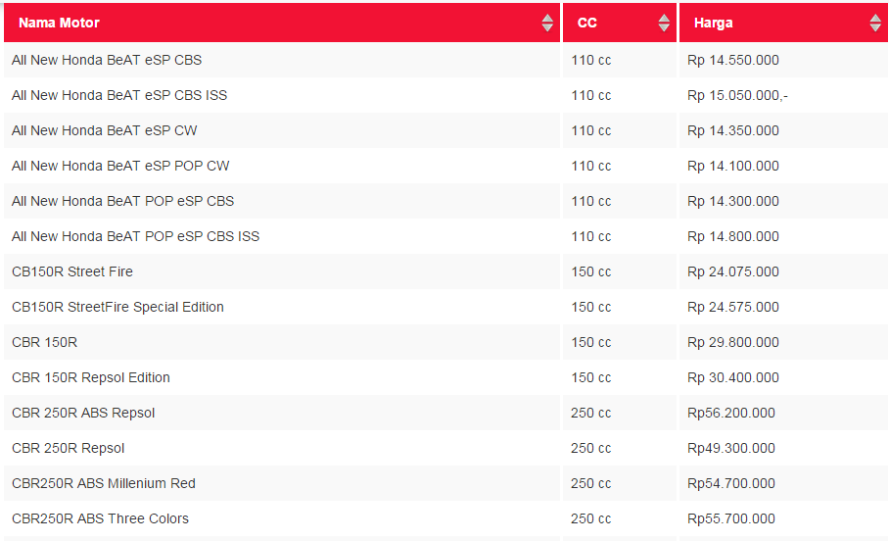Sort table by Nama Motor sort arrows
The image size is (889, 541).
point(547,23)
